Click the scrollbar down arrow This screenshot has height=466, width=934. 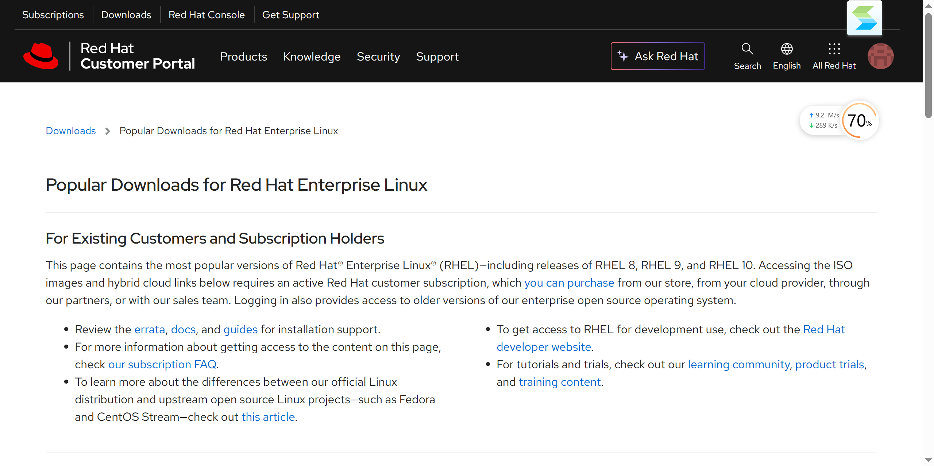point(928,460)
